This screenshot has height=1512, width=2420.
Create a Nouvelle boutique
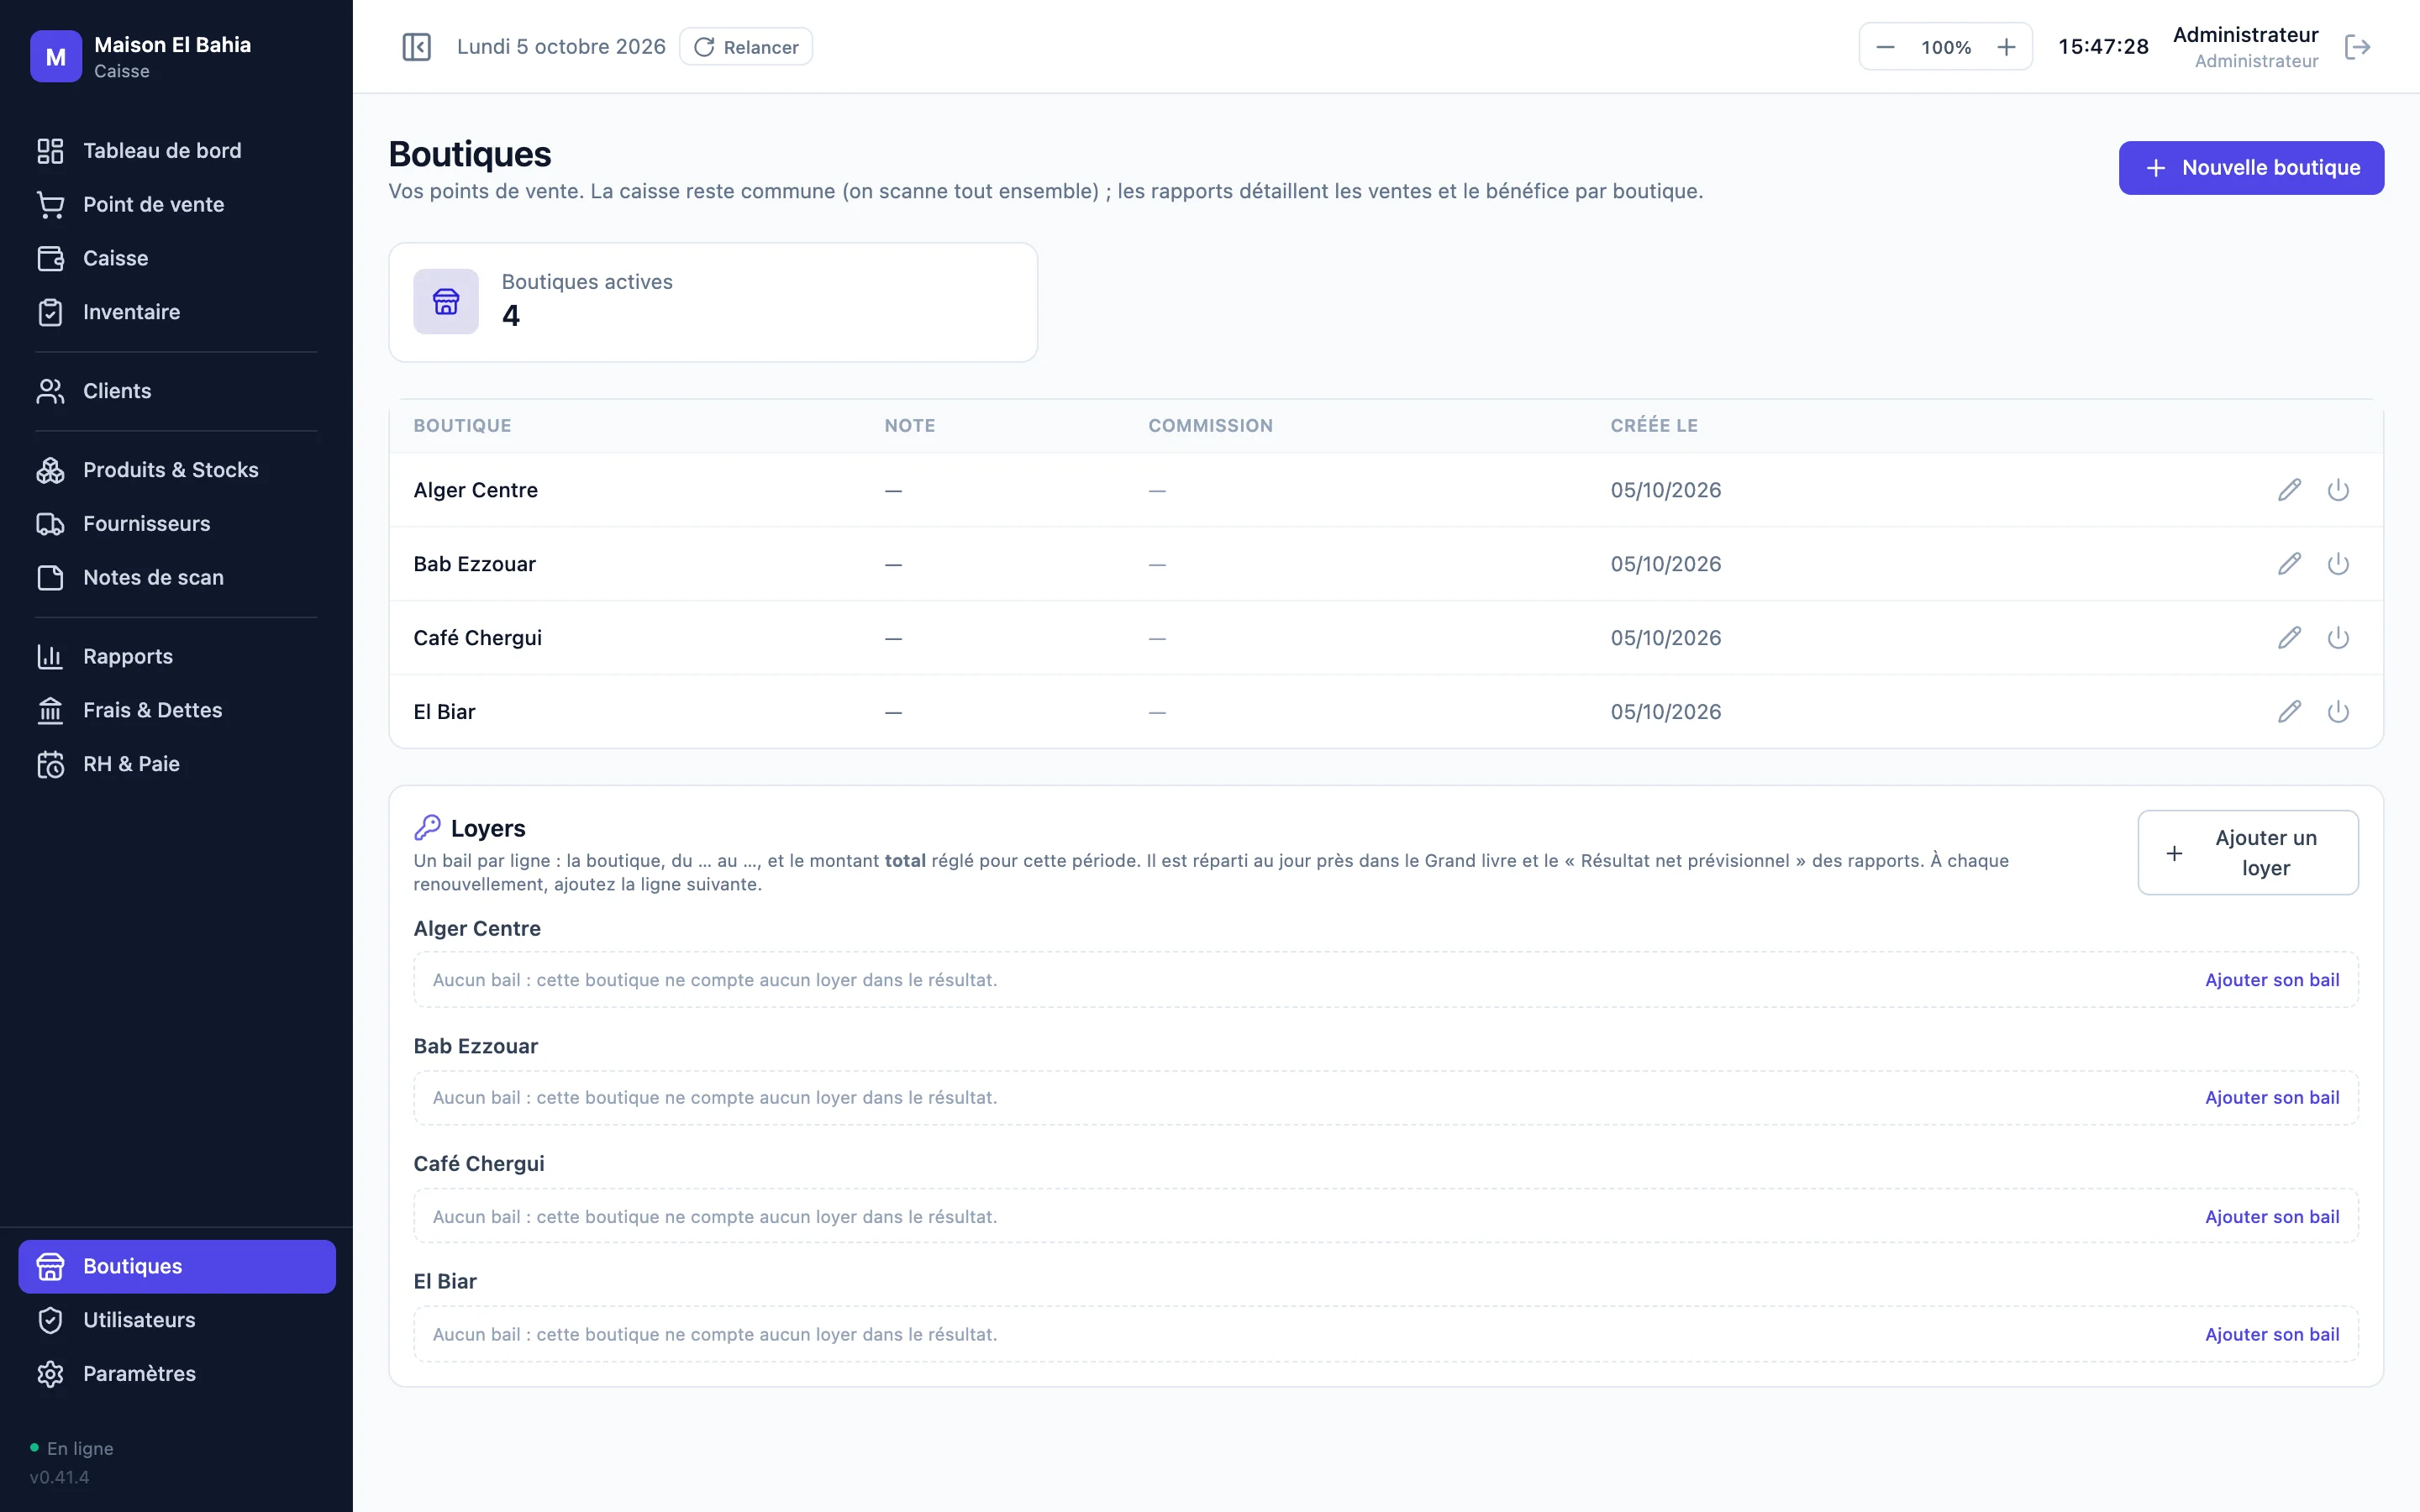click(2251, 168)
